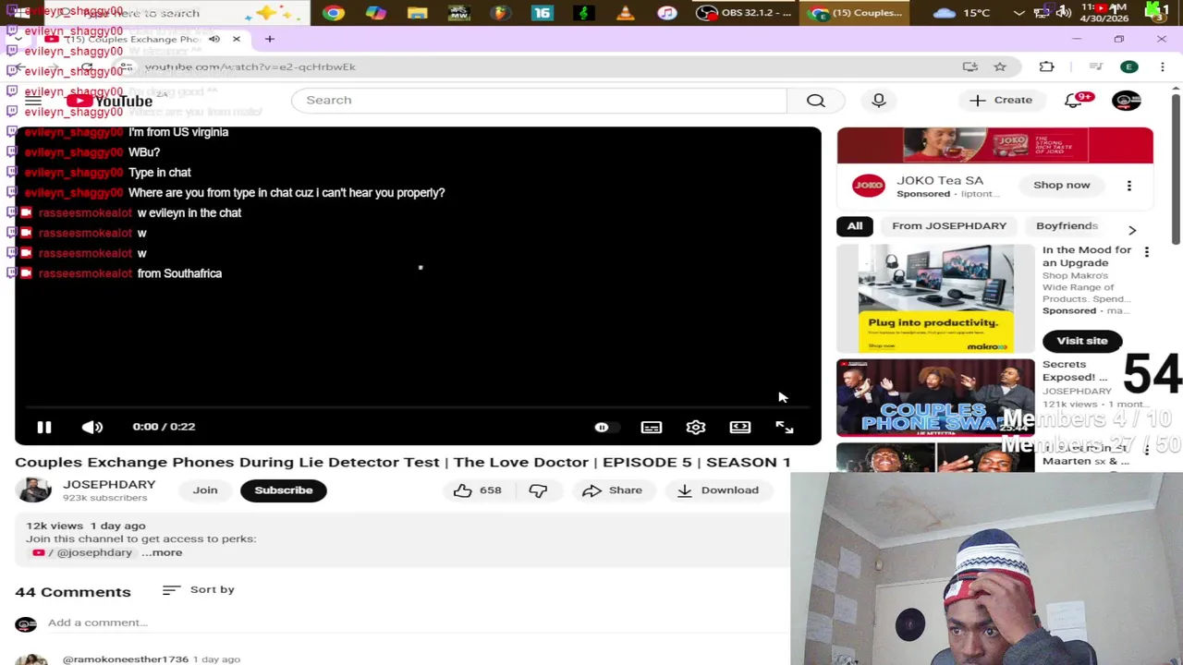Open the 15°C weather widget
The width and height of the screenshot is (1183, 665).
[961, 13]
